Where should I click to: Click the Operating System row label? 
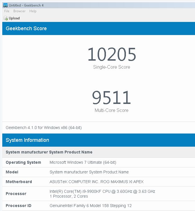(x=23, y=162)
